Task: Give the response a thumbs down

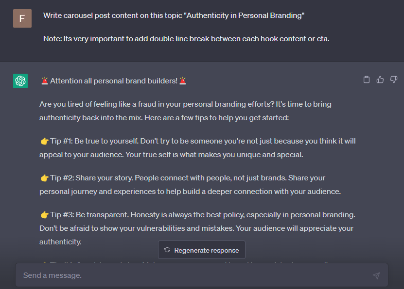Action: [x=394, y=80]
